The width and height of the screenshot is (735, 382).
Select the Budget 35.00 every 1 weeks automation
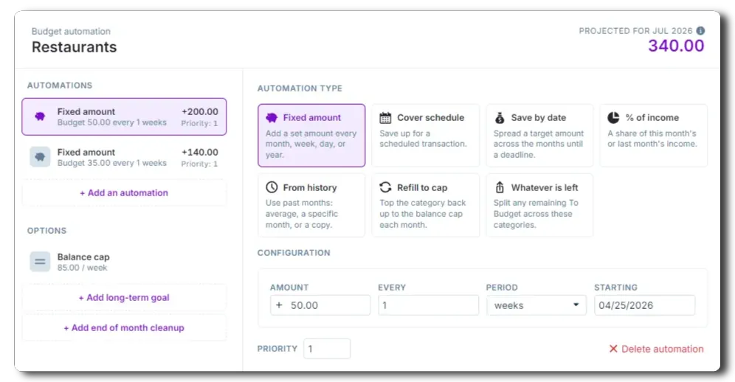pyautogui.click(x=124, y=157)
